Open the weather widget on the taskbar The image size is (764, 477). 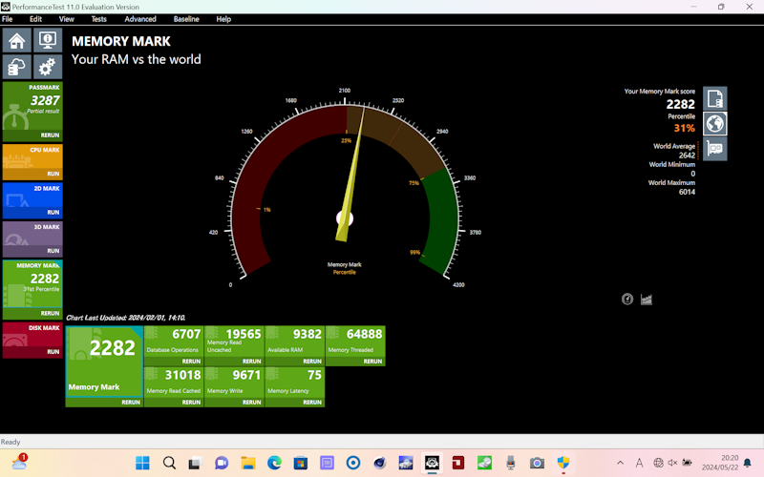pyautogui.click(x=19, y=462)
